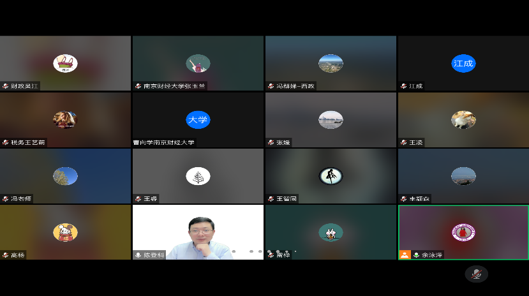This screenshot has width=529, height=296.
Task: Click the basket avatar of 财政吴江
Action: click(65, 63)
